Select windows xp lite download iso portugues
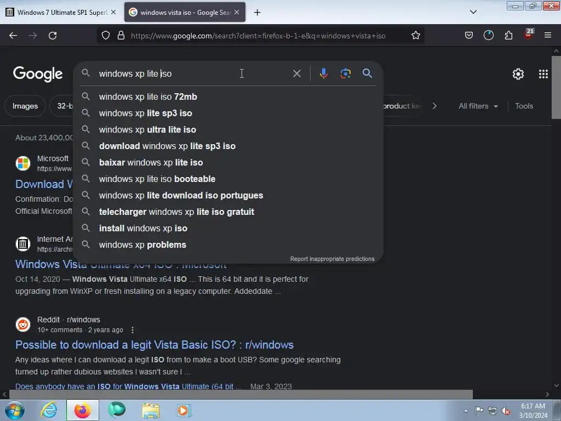 pyautogui.click(x=228, y=196)
